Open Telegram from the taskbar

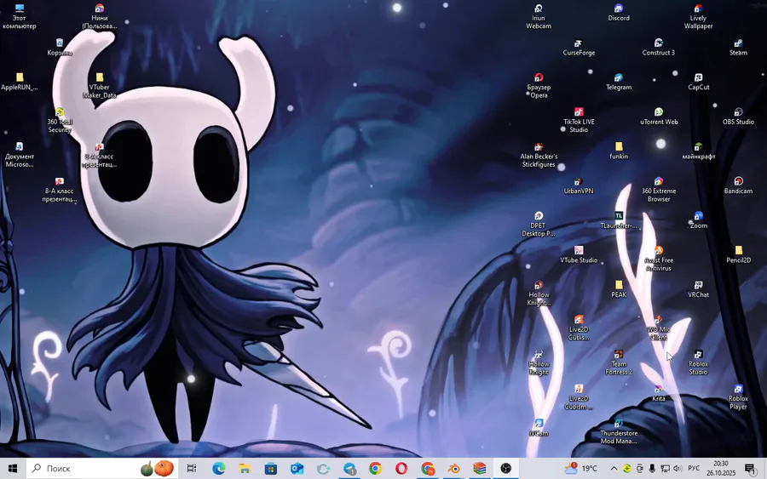[349, 469]
